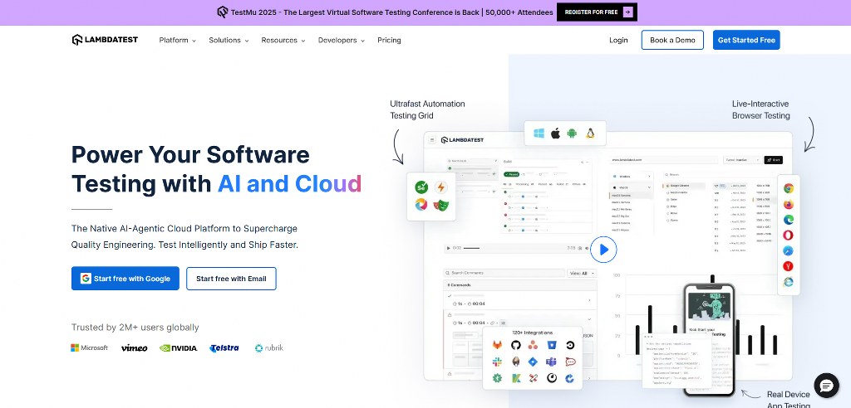851x408 pixels.
Task: Click the black Start button in mockup
Action: point(774,160)
